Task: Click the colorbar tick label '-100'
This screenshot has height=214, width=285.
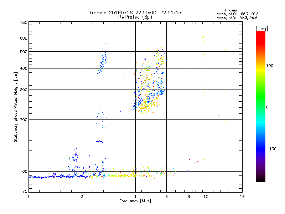Action: pos(271,149)
